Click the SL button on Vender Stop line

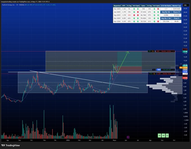(x=154, y=74)
